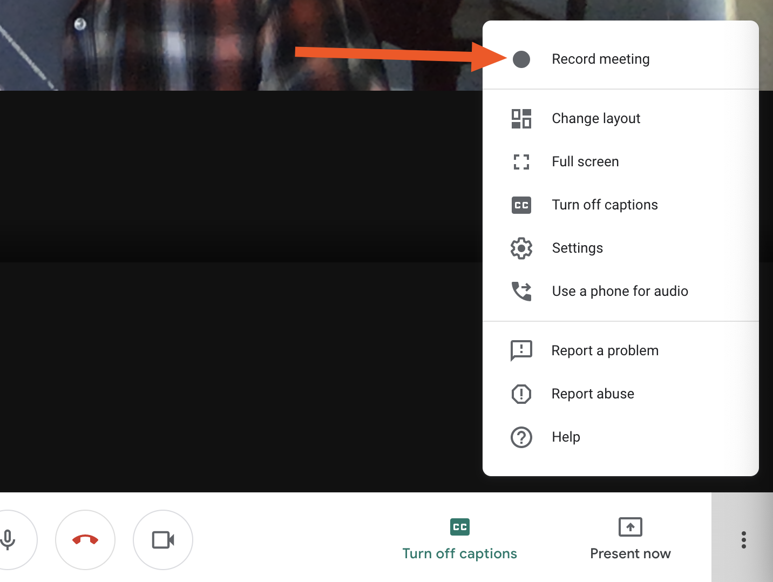Screen dimensions: 773x582
Task: Open the Report abuse option
Action: tap(621, 394)
